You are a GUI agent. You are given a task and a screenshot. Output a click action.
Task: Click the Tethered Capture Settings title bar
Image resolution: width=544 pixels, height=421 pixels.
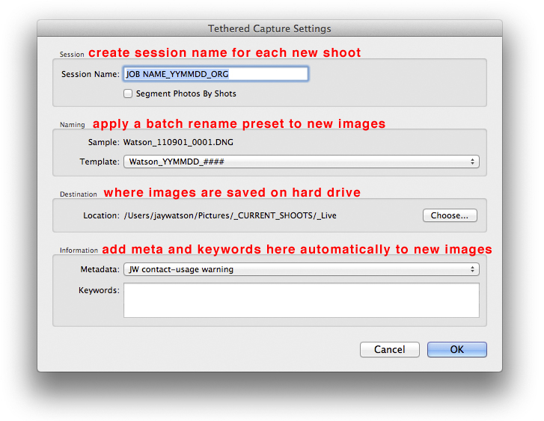pos(269,28)
